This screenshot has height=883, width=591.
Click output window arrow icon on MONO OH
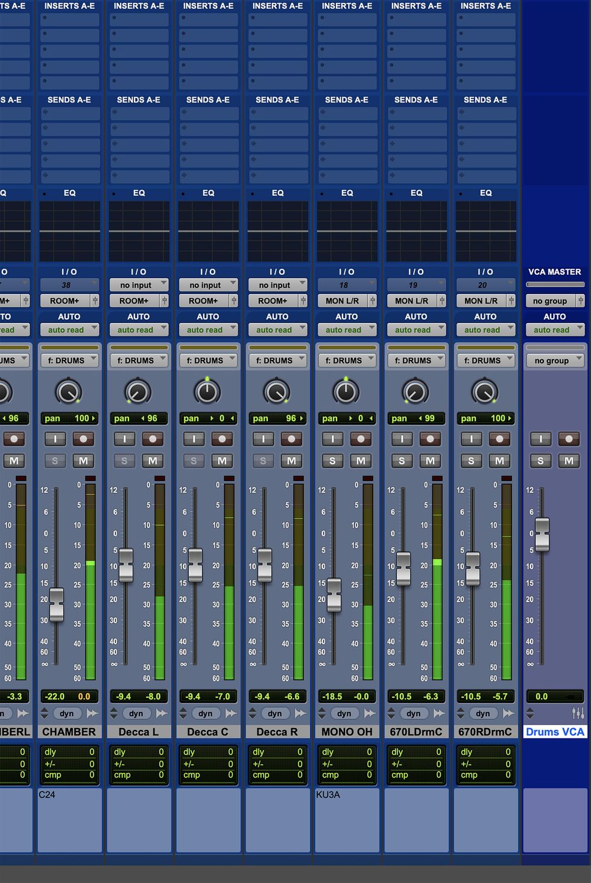point(370,714)
